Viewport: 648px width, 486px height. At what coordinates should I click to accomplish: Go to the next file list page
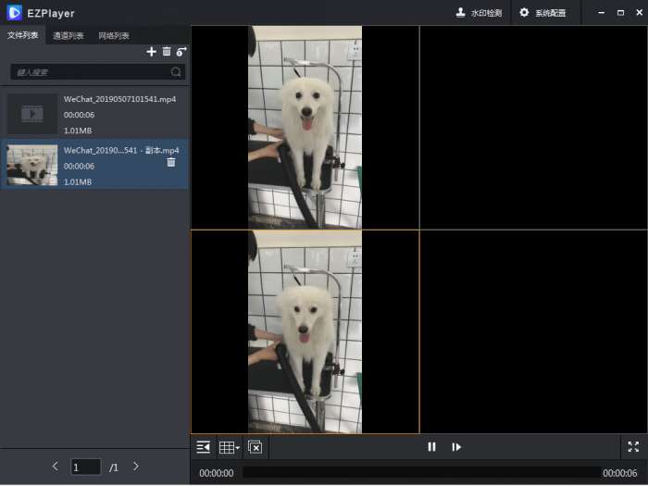click(136, 467)
